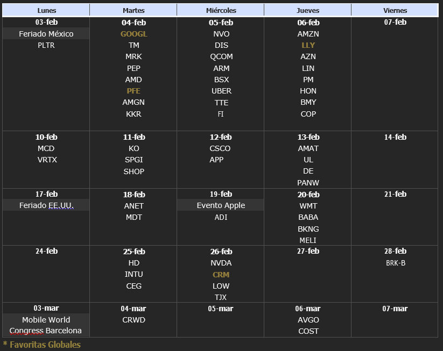443x351 pixels.
Task: Select the TTE ticker
Action: click(x=221, y=103)
